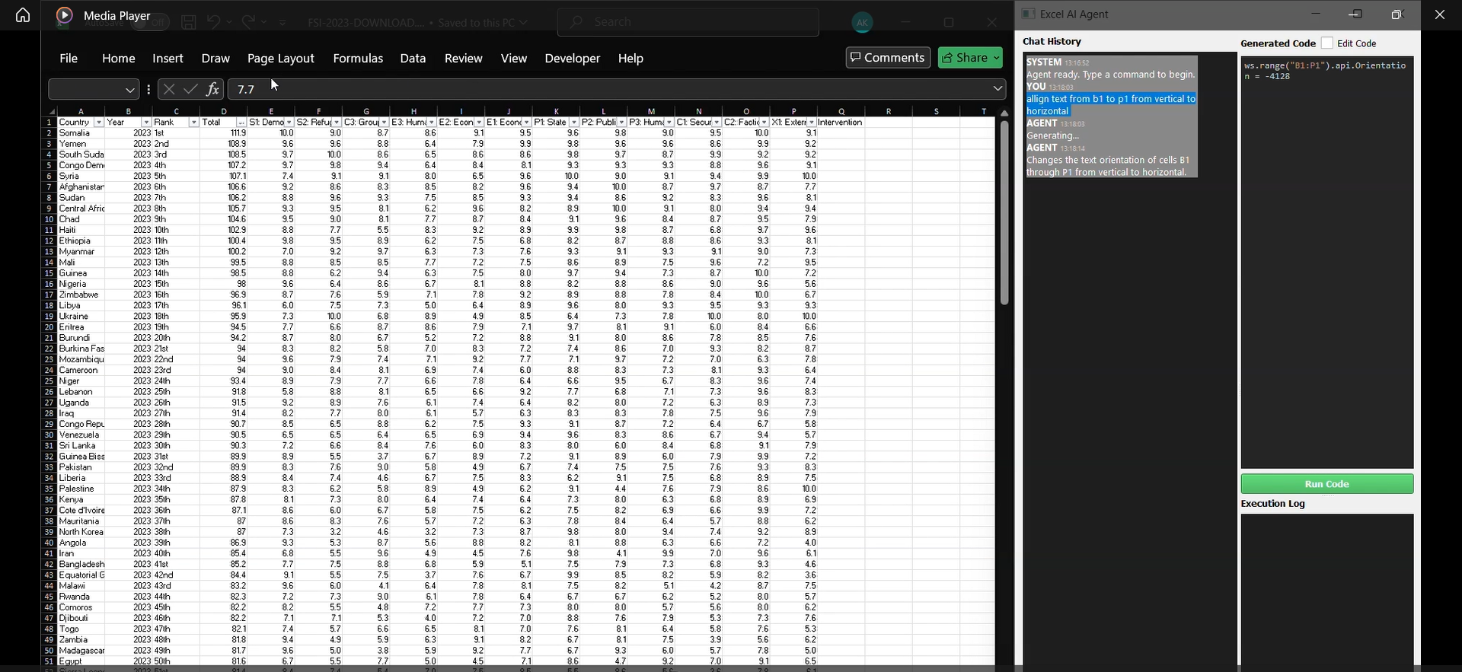Viewport: 1462px width, 672px height.
Task: Minimize the Excel AI Agent window
Action: (x=1316, y=14)
